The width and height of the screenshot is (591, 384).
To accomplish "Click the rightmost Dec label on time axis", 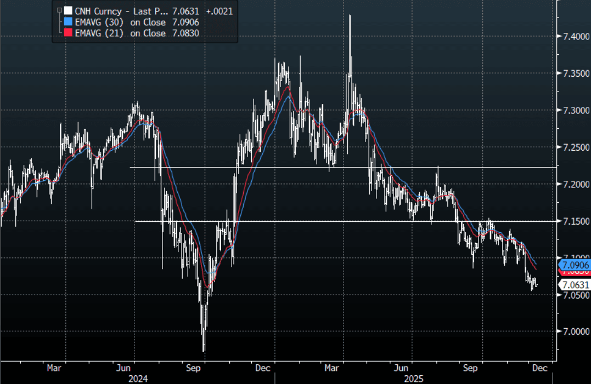I will (x=540, y=368).
